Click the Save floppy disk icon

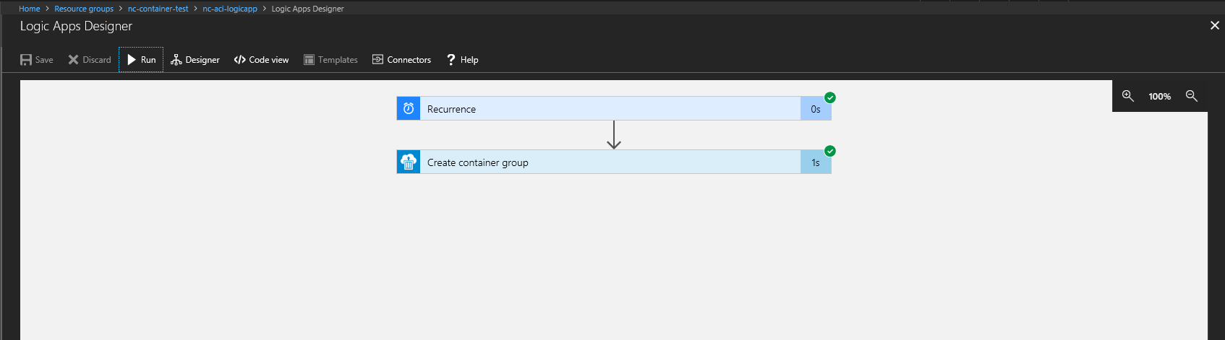26,60
